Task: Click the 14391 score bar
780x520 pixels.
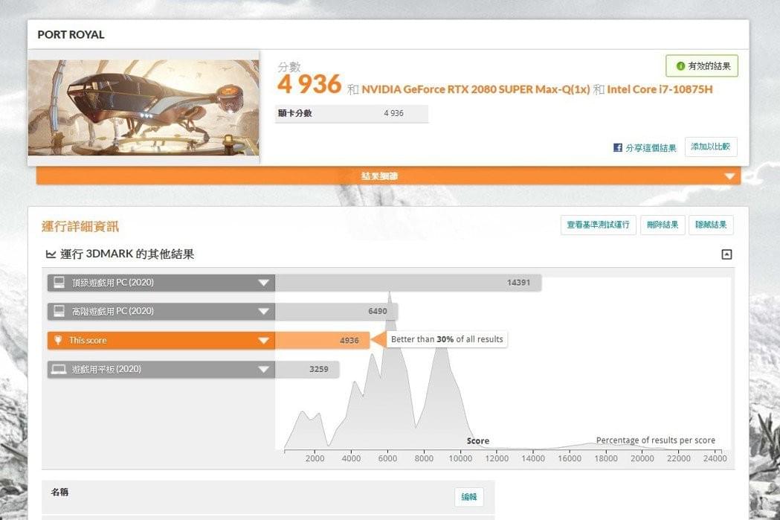Action: click(408, 283)
